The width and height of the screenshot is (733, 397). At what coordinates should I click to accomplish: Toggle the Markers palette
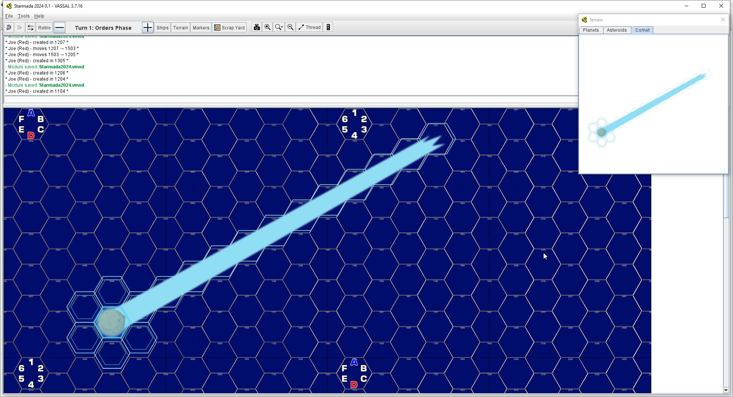pyautogui.click(x=201, y=28)
